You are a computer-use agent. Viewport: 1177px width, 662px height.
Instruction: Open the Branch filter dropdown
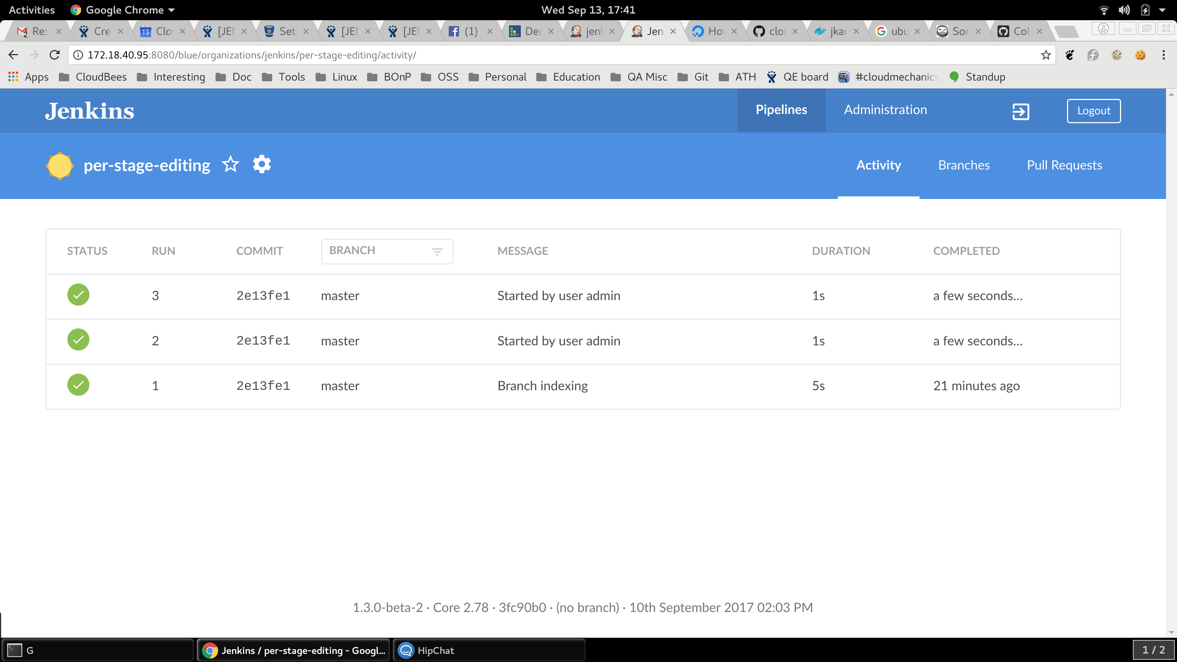pyautogui.click(x=387, y=251)
